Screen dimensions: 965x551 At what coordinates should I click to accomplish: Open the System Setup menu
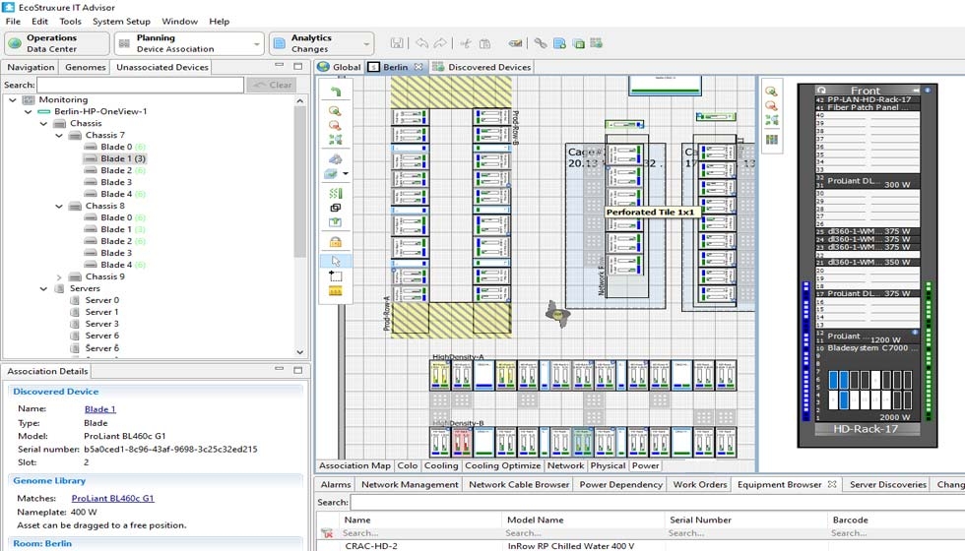[x=121, y=21]
